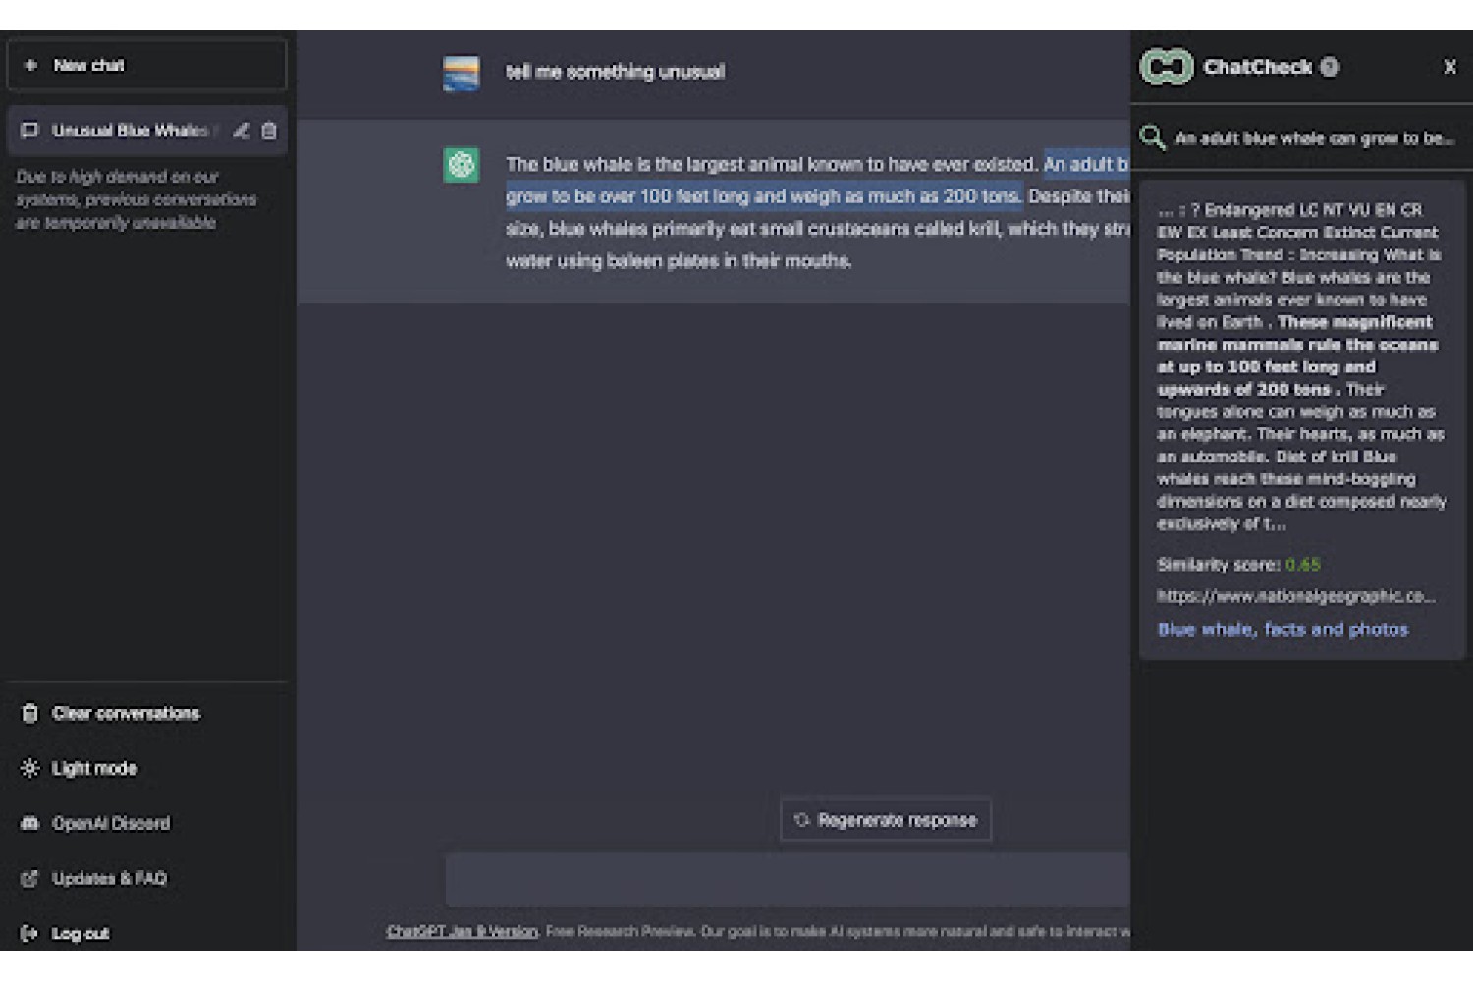Focus the chat message input field
The image size is (1473, 982).
(x=788, y=880)
